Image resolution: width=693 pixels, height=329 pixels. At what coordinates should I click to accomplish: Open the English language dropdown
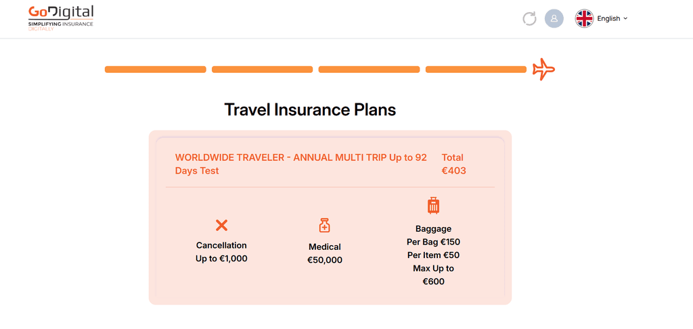(608, 18)
